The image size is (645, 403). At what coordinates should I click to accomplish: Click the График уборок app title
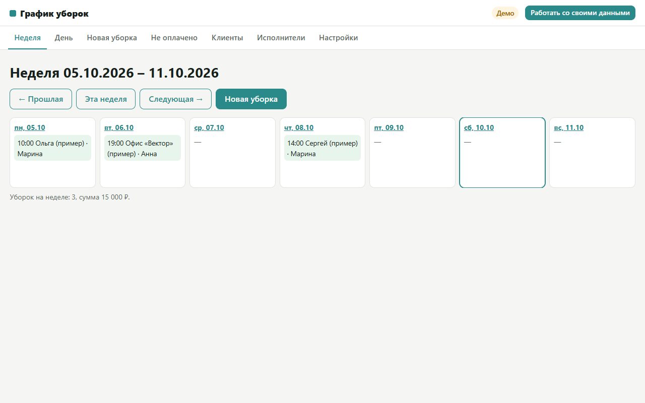(x=54, y=14)
